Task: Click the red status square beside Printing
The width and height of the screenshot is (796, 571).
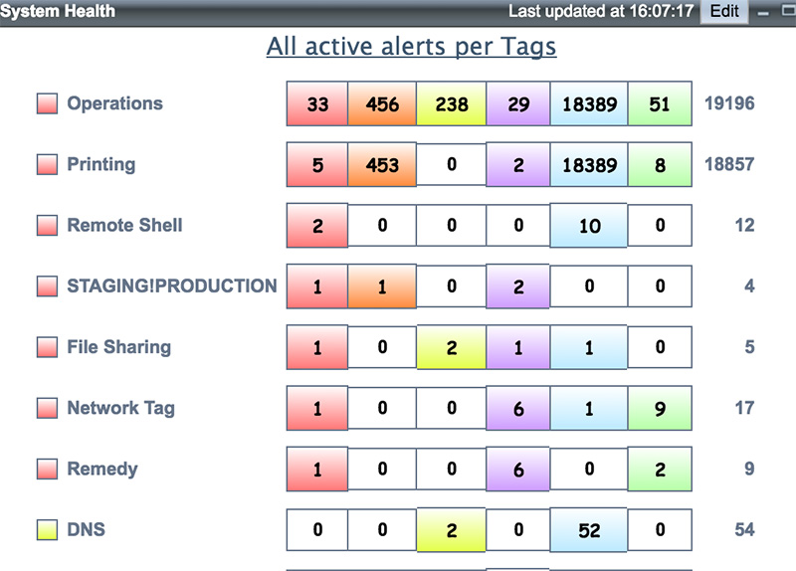Action: click(47, 164)
